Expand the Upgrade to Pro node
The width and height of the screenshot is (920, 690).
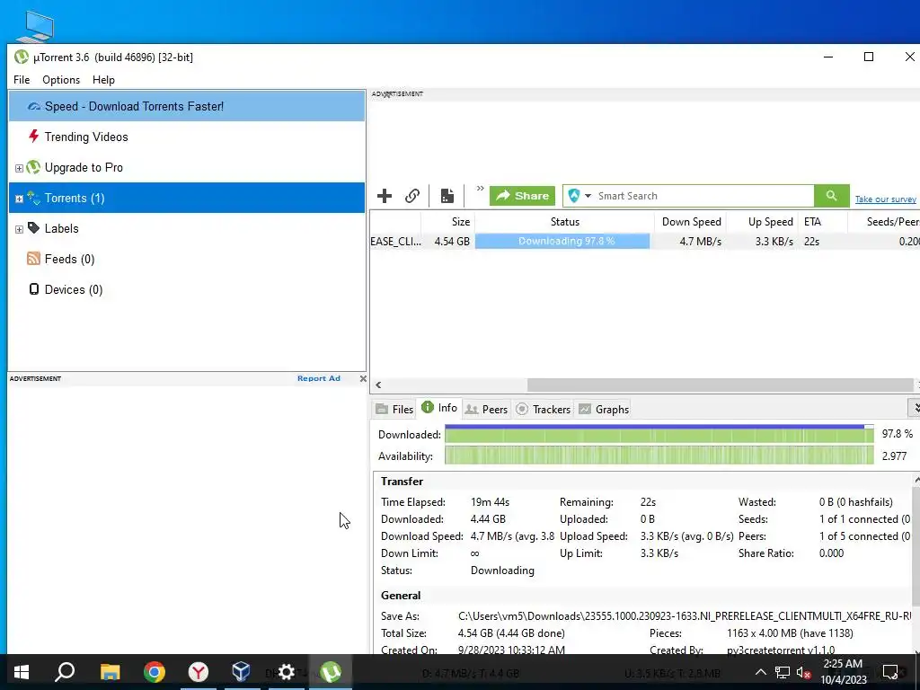point(19,168)
